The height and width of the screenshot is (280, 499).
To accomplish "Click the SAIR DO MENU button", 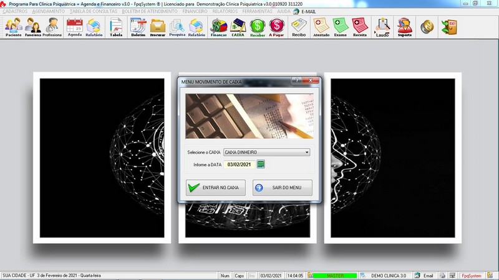I will pos(283,188).
